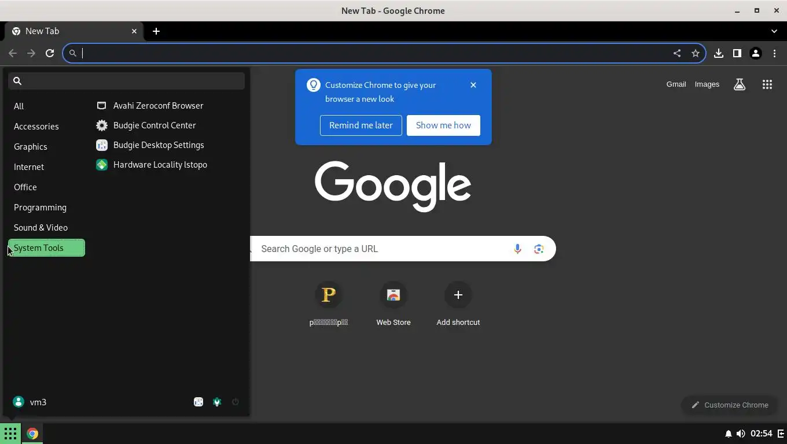Click the Budgie menu search field
This screenshot has width=787, height=444.
pyautogui.click(x=126, y=81)
